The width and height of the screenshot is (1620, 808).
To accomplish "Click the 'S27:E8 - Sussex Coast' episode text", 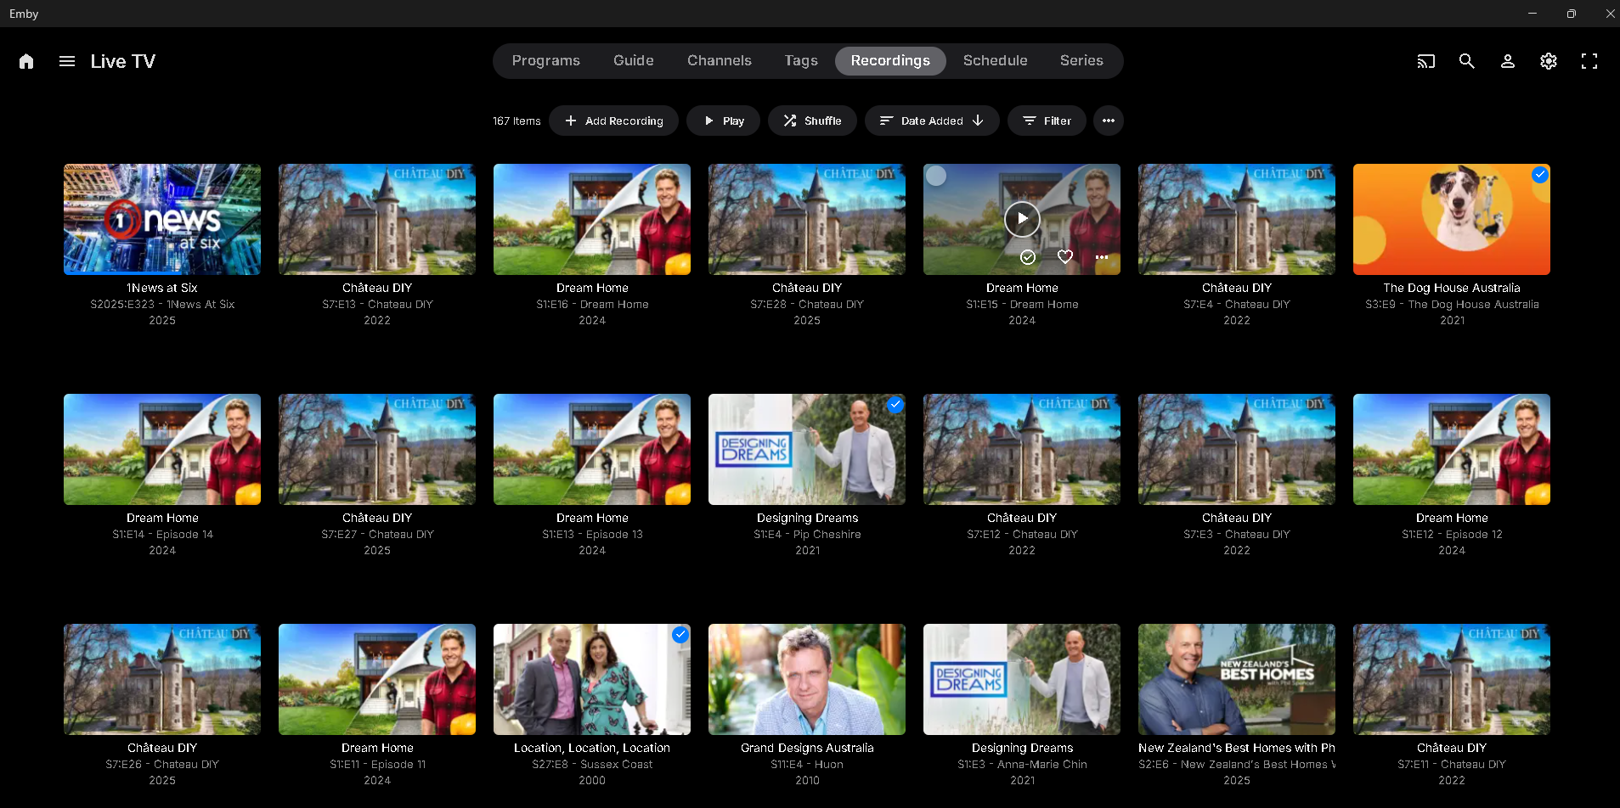I will 592,765.
